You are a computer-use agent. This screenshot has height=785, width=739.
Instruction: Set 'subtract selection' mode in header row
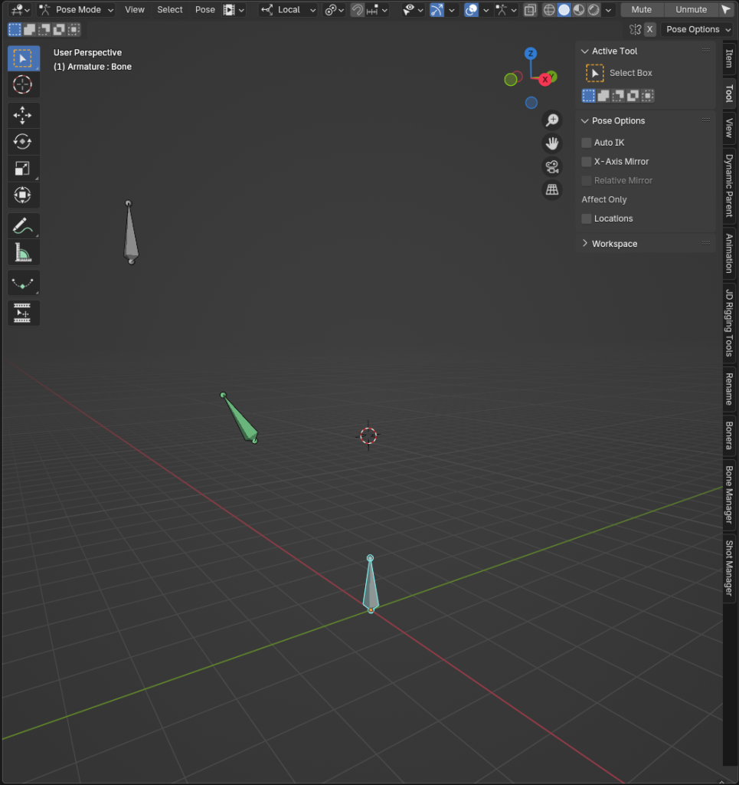tap(44, 30)
